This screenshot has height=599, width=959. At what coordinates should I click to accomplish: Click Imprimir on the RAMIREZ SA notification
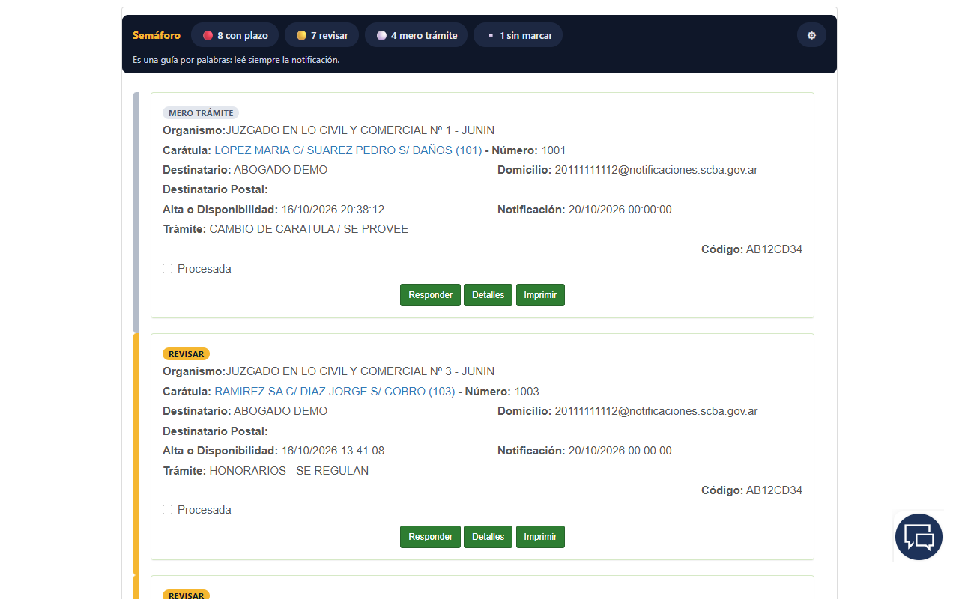coord(540,537)
